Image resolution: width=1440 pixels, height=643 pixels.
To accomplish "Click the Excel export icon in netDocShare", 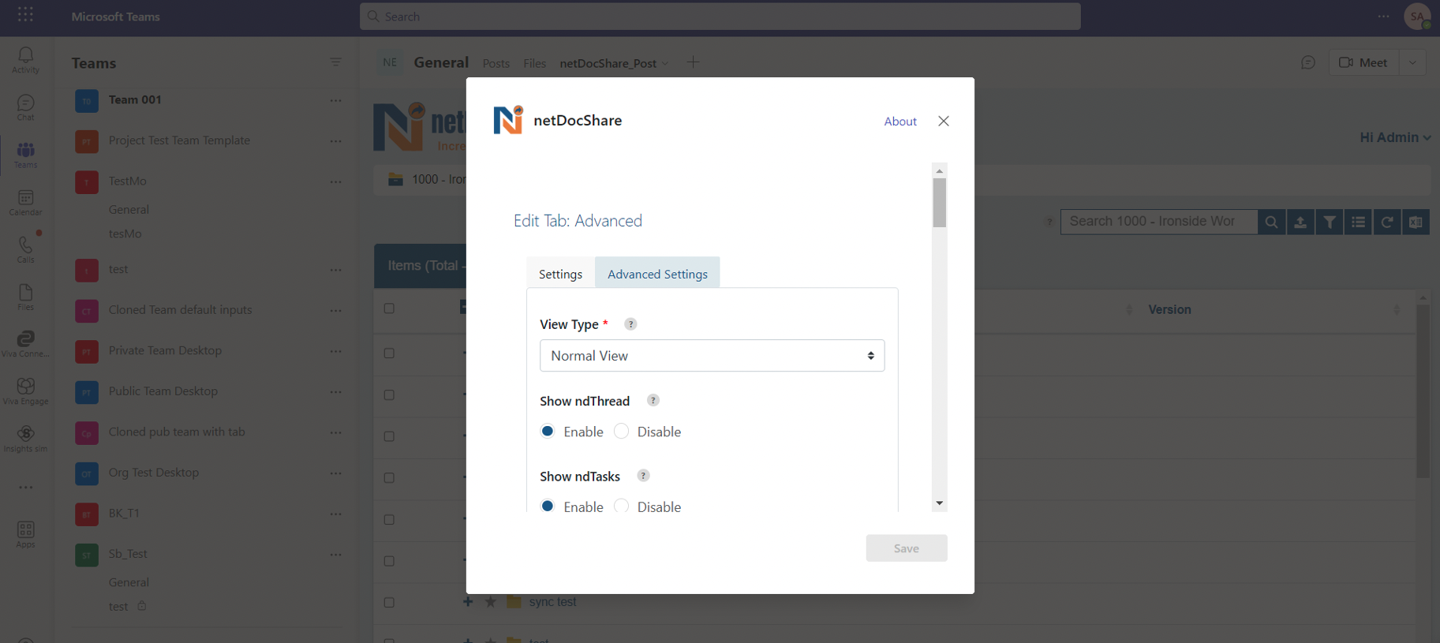I will coord(1416,222).
